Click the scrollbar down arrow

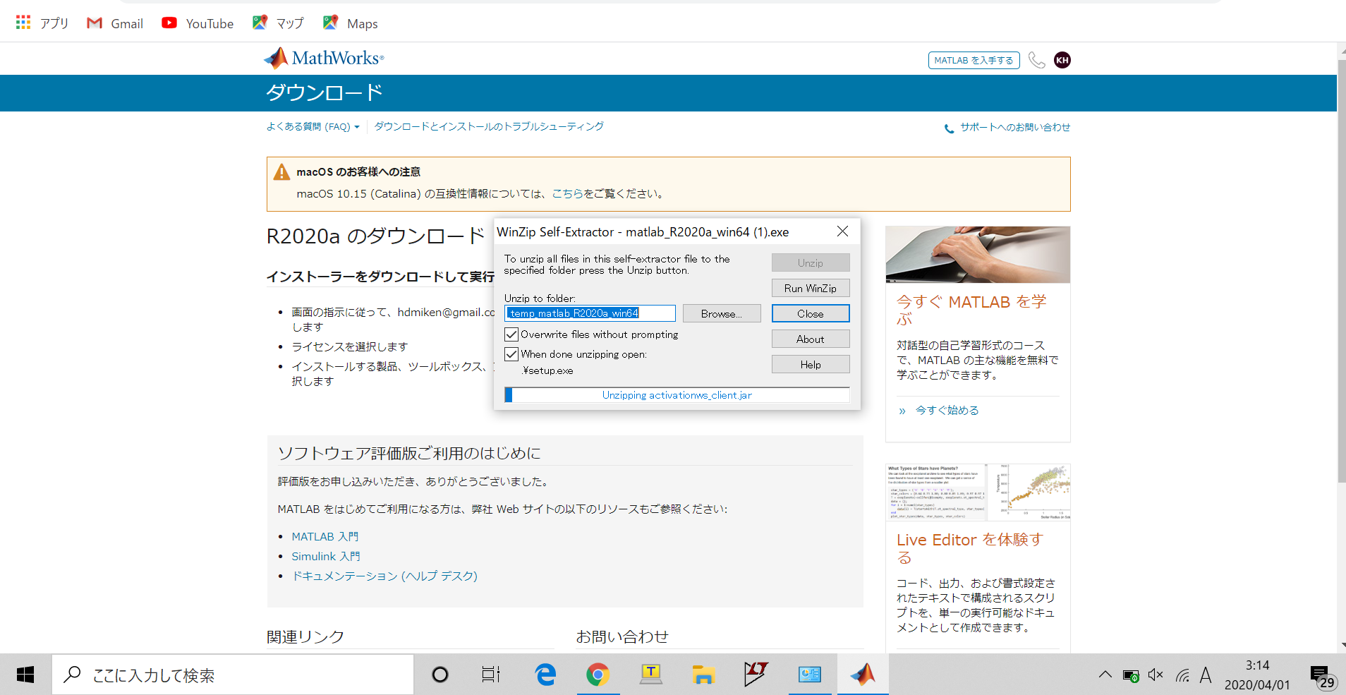pos(1342,646)
